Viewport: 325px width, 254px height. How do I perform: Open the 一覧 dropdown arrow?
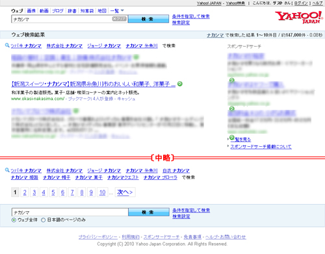pos(122,10)
